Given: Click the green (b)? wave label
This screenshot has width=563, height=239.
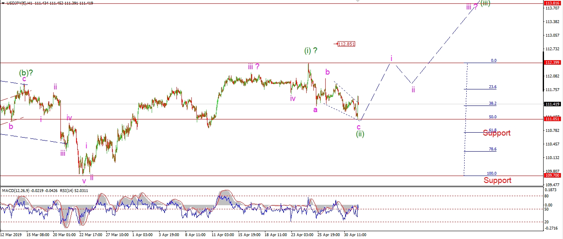Looking at the screenshot, I should point(26,73).
